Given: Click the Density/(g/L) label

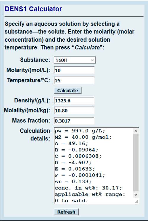Looking at the screenshot, I should [32, 101].
